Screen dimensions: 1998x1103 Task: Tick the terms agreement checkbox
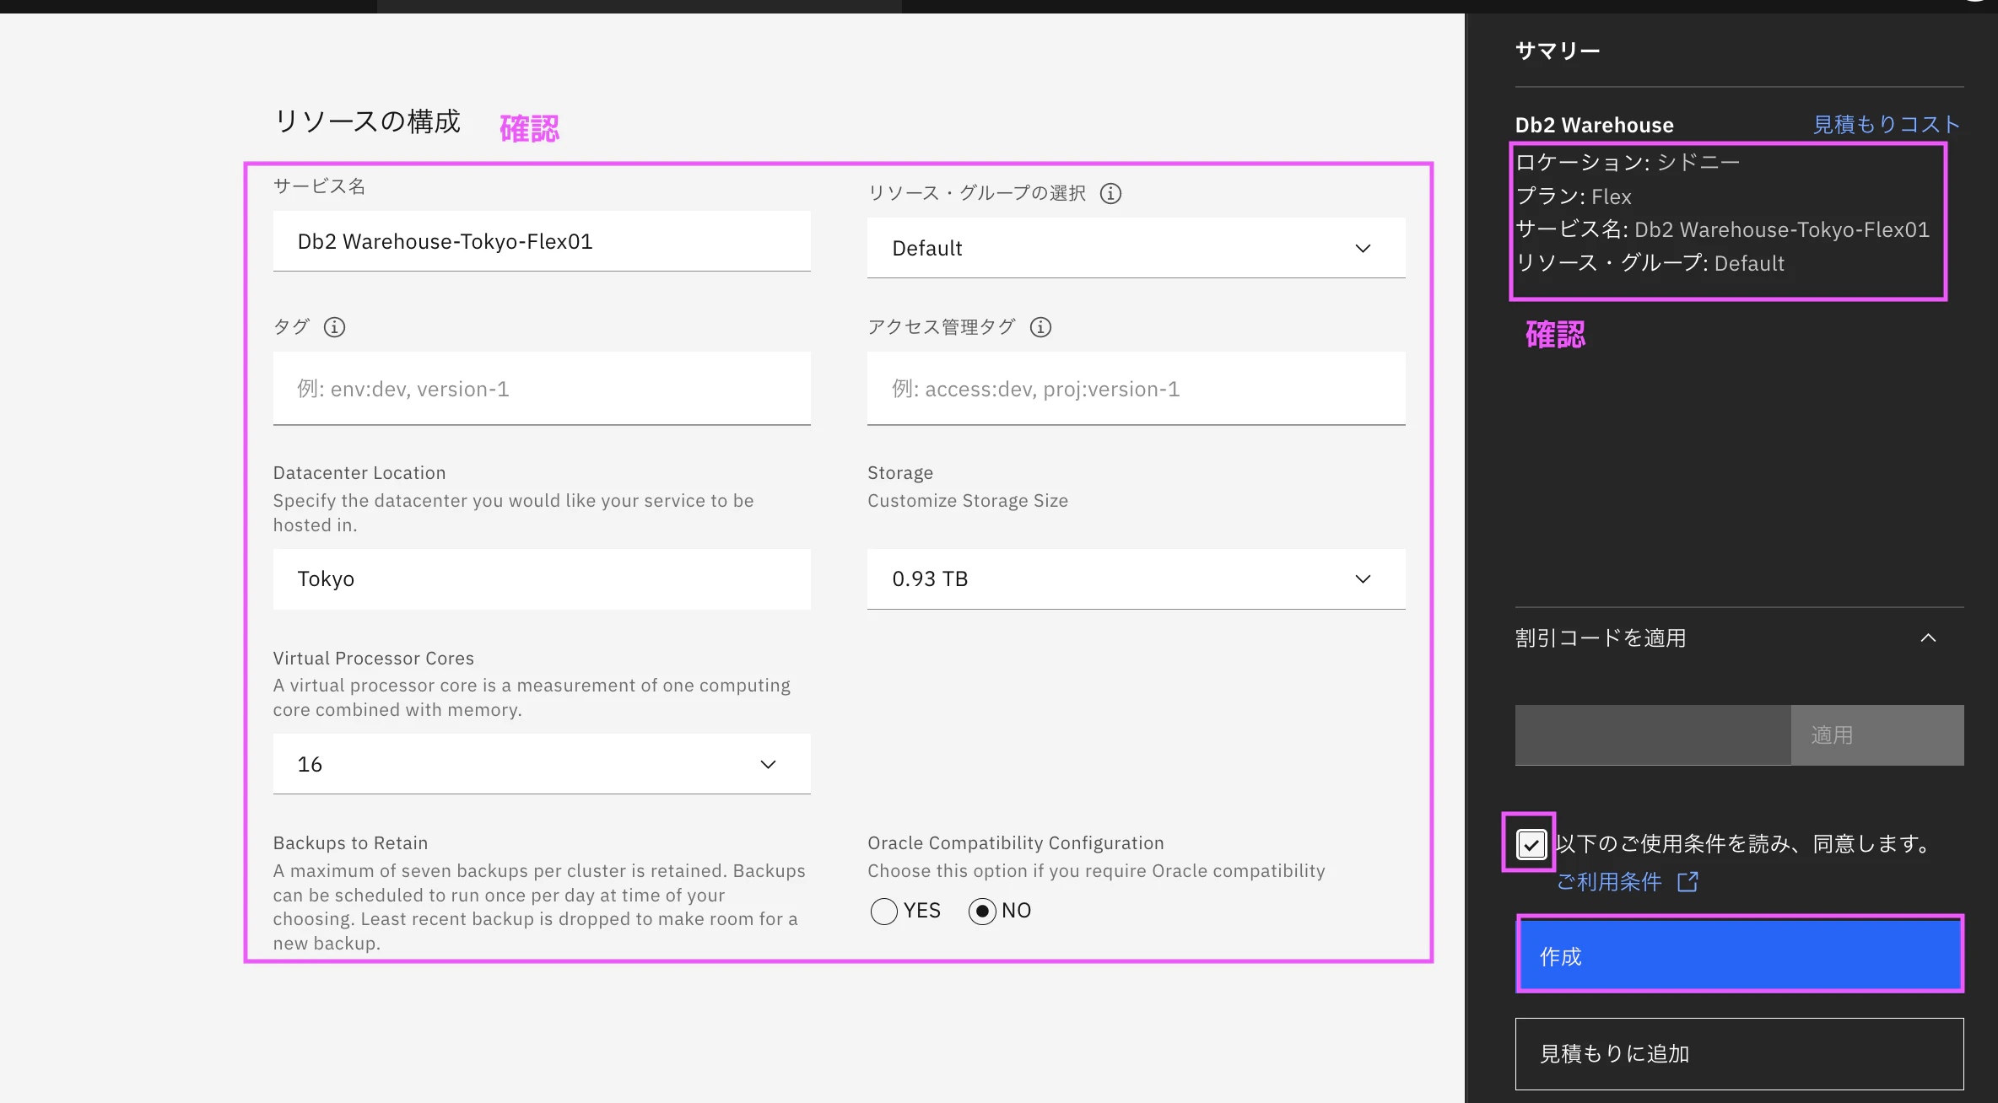(x=1531, y=843)
